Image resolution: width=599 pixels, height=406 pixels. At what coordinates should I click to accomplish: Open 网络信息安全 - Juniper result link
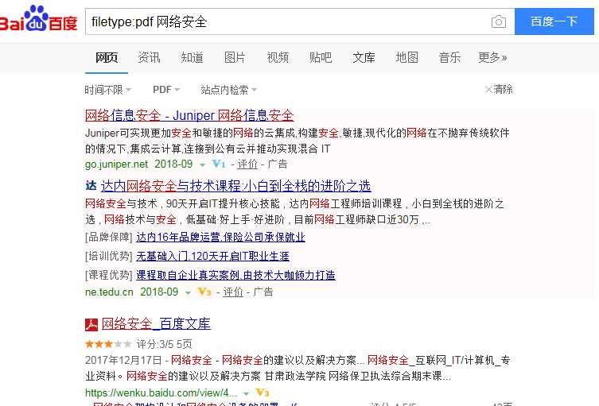189,115
